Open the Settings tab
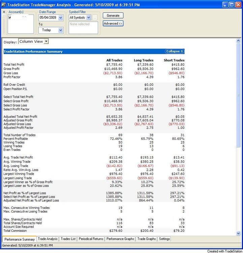 click(x=164, y=239)
